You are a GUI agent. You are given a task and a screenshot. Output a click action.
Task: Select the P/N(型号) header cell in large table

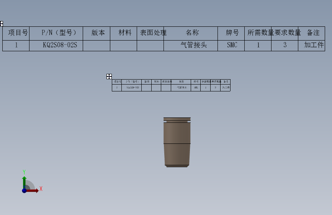click(x=56, y=33)
